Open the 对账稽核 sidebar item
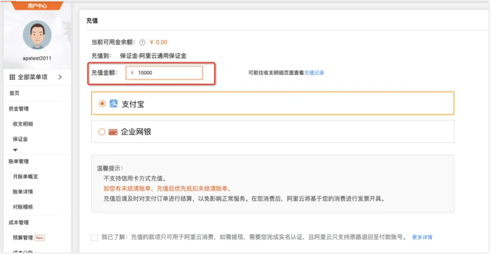Screen dimensions: 491x254 pos(23,207)
